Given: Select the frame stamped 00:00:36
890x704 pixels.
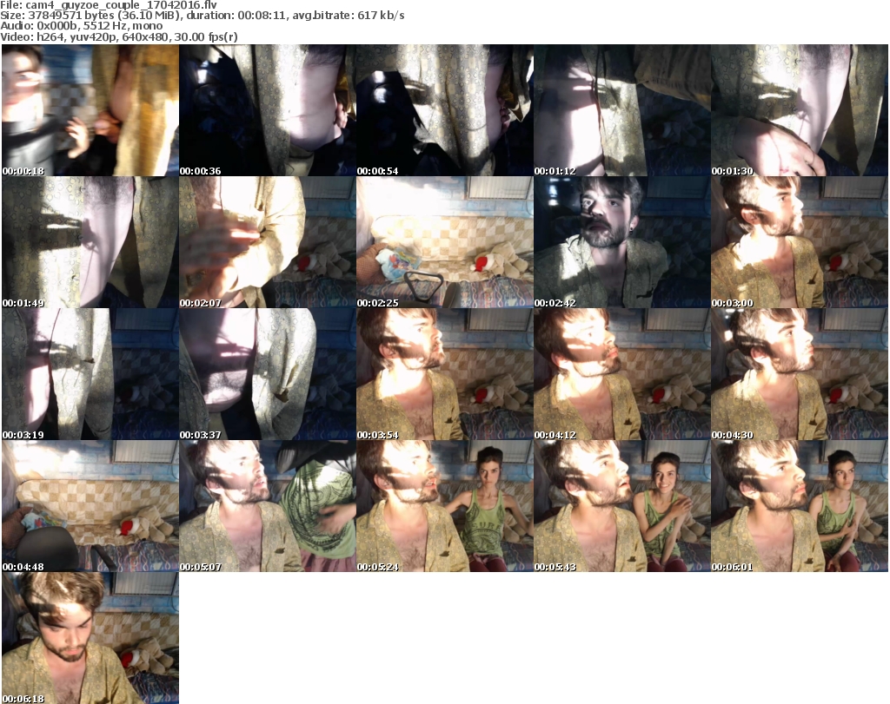Looking at the screenshot, I should 268,110.
